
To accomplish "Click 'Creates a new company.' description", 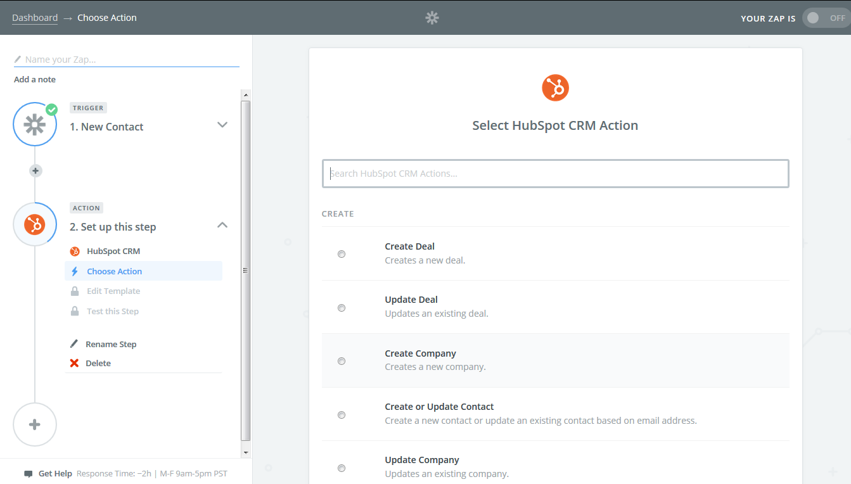I will click(435, 367).
